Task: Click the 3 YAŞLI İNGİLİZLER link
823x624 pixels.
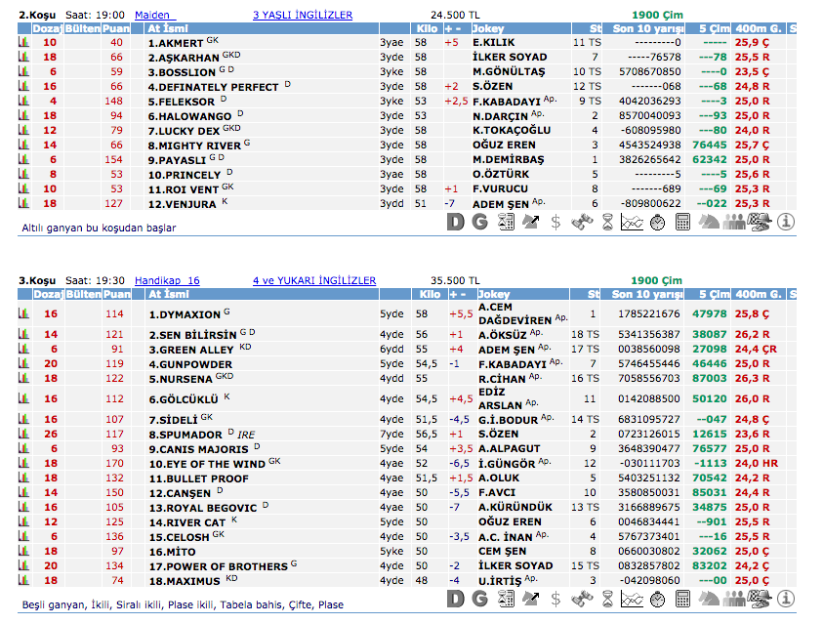Action: pos(303,16)
